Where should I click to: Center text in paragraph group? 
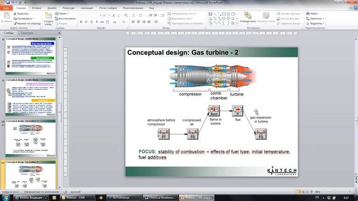138,22
